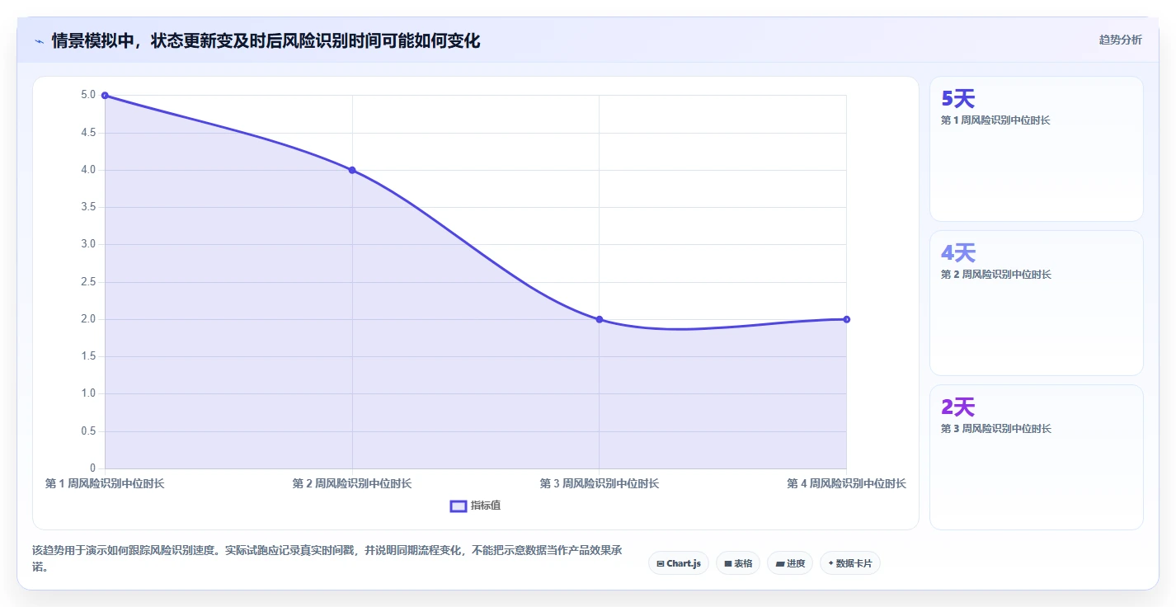Click the 趋势分析 label in the header

point(1121,40)
